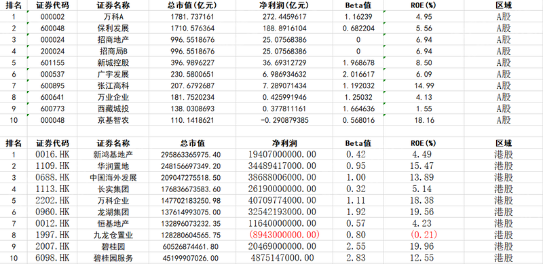The width and height of the screenshot is (543, 264).
Task: Click ROE value 18.16
Action: coord(424,120)
